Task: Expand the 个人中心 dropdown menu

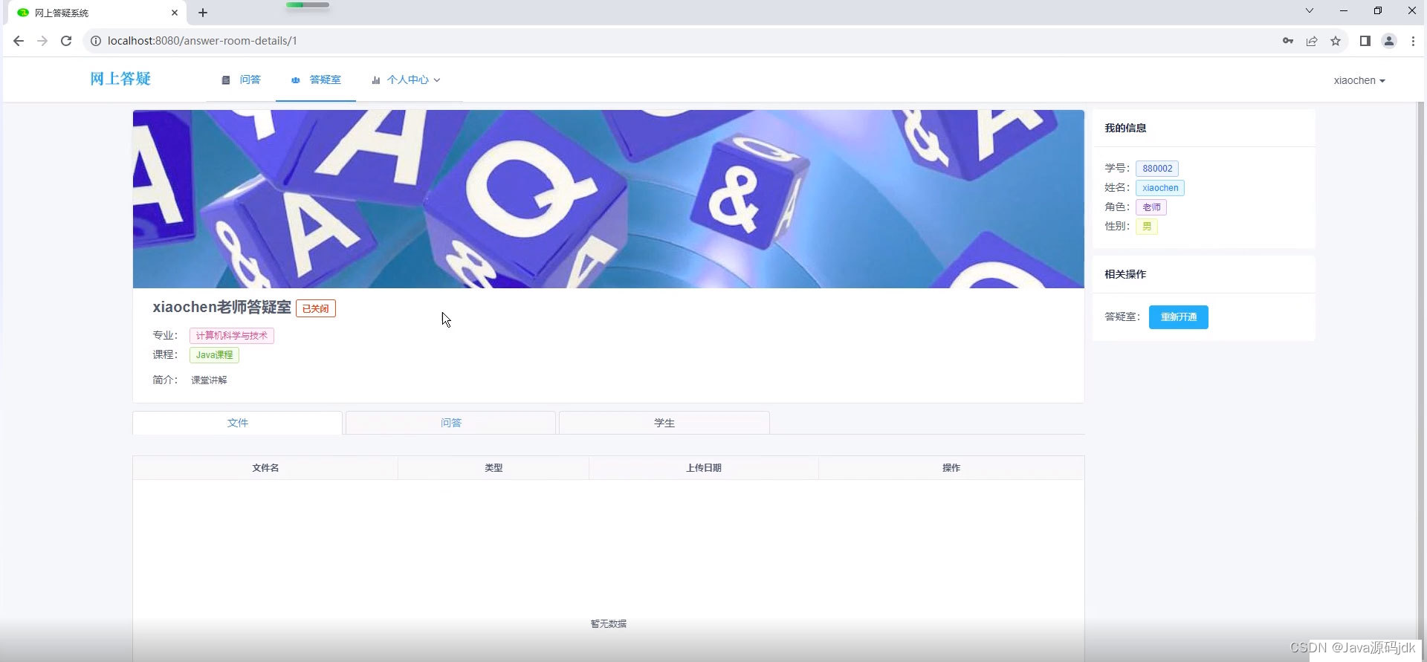Action: click(x=406, y=79)
